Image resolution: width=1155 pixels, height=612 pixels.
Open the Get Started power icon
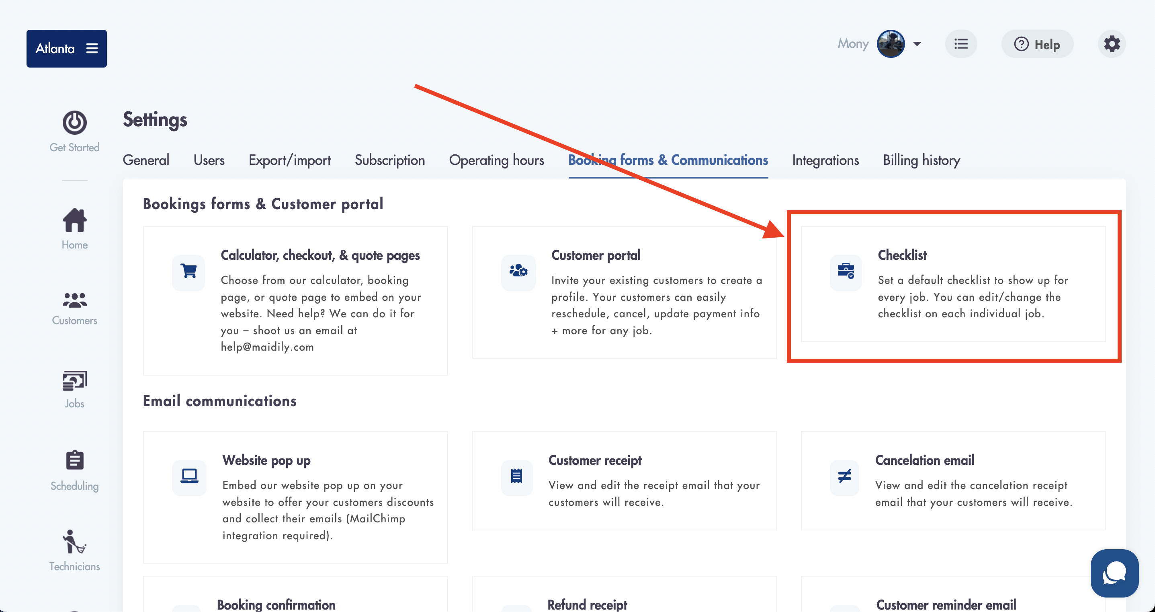pyautogui.click(x=74, y=122)
